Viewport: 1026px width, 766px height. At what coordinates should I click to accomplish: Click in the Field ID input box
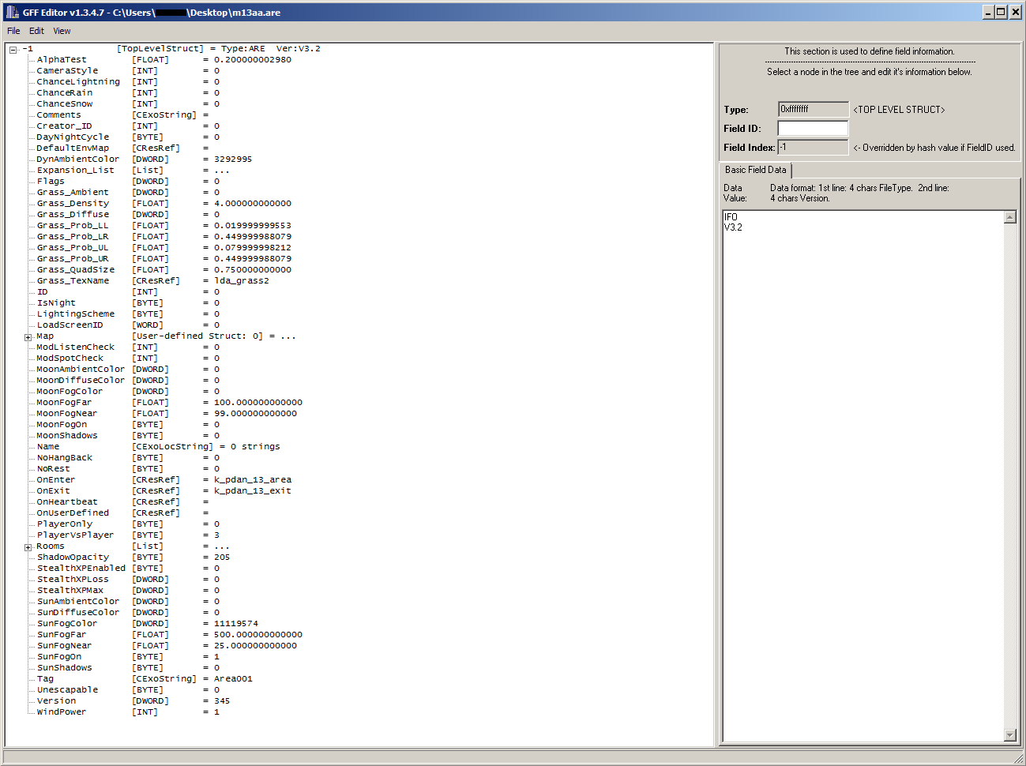coord(812,128)
